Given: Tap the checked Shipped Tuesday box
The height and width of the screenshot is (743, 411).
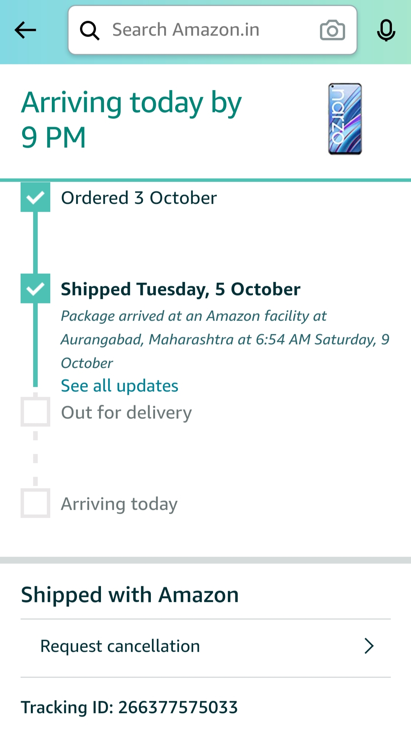Looking at the screenshot, I should click(x=35, y=289).
